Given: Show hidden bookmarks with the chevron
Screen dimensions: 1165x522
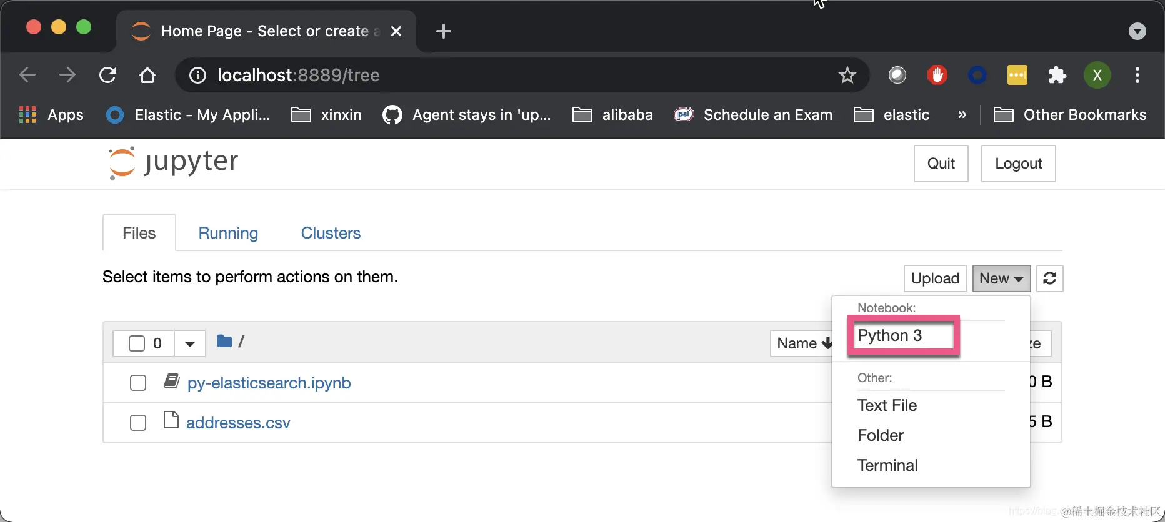Looking at the screenshot, I should point(962,115).
